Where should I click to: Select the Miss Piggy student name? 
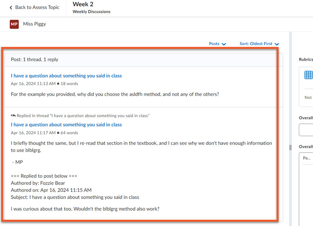pos(34,24)
